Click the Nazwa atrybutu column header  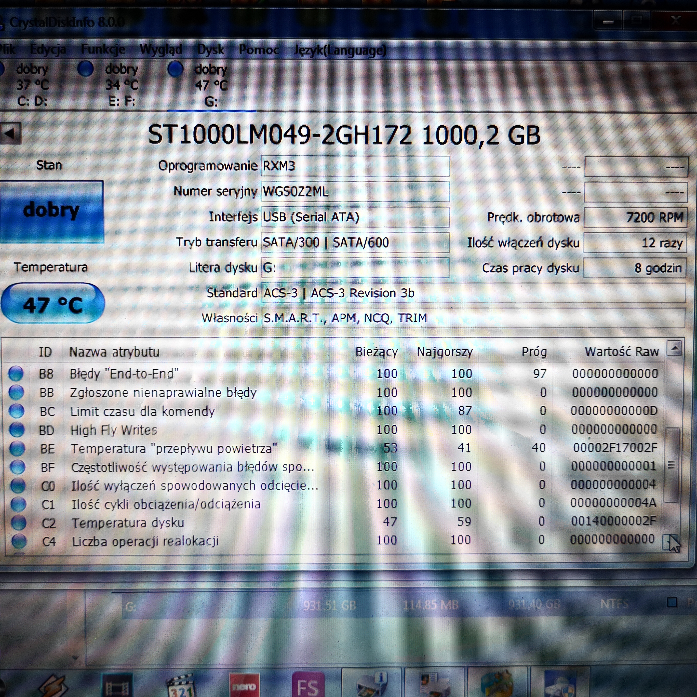click(114, 352)
